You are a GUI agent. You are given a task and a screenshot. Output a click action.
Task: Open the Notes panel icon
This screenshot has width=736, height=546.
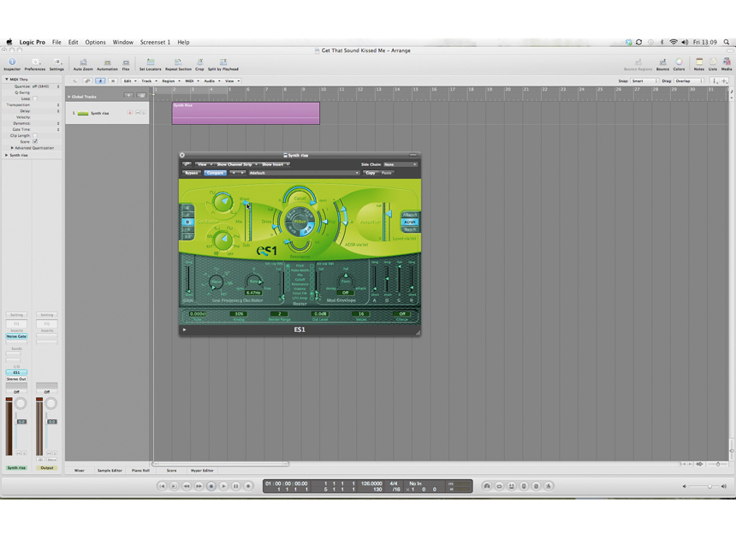699,64
